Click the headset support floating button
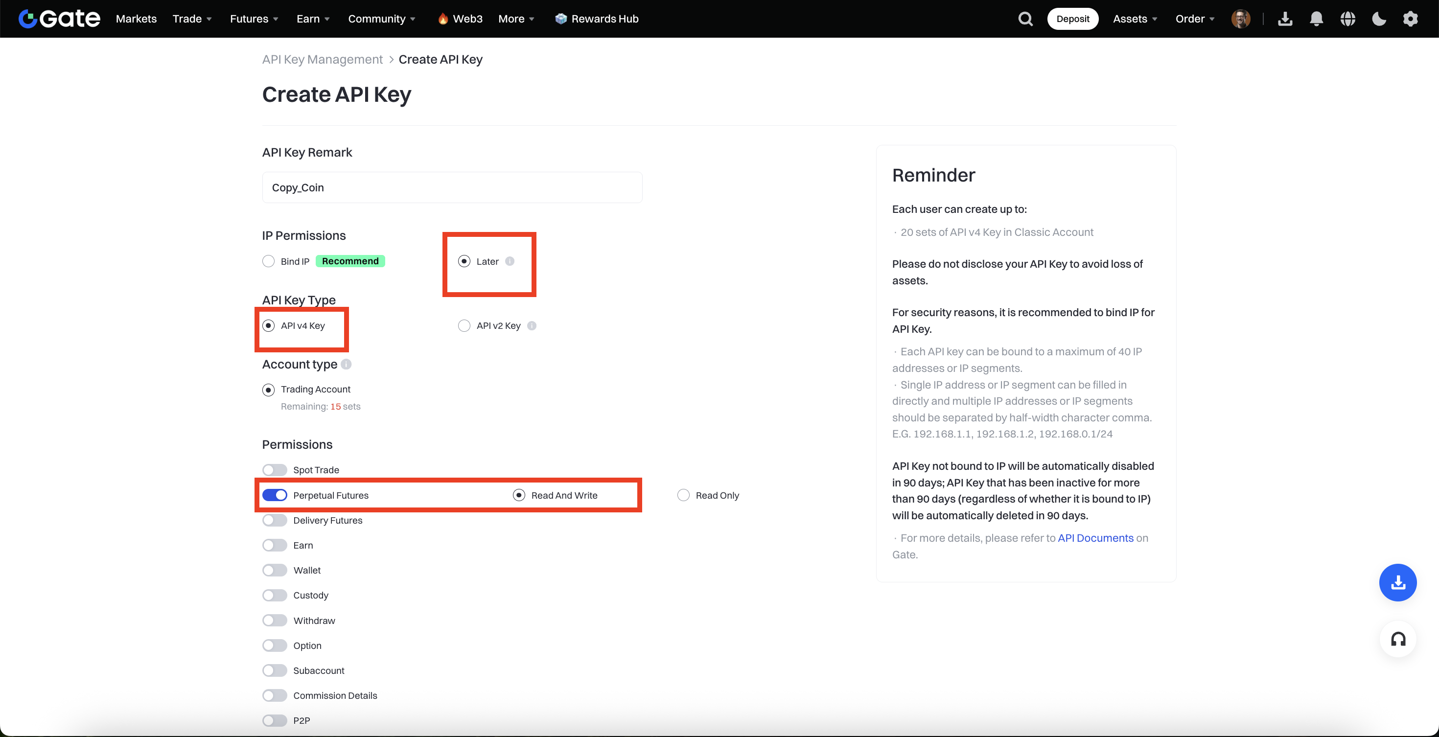 pos(1398,639)
